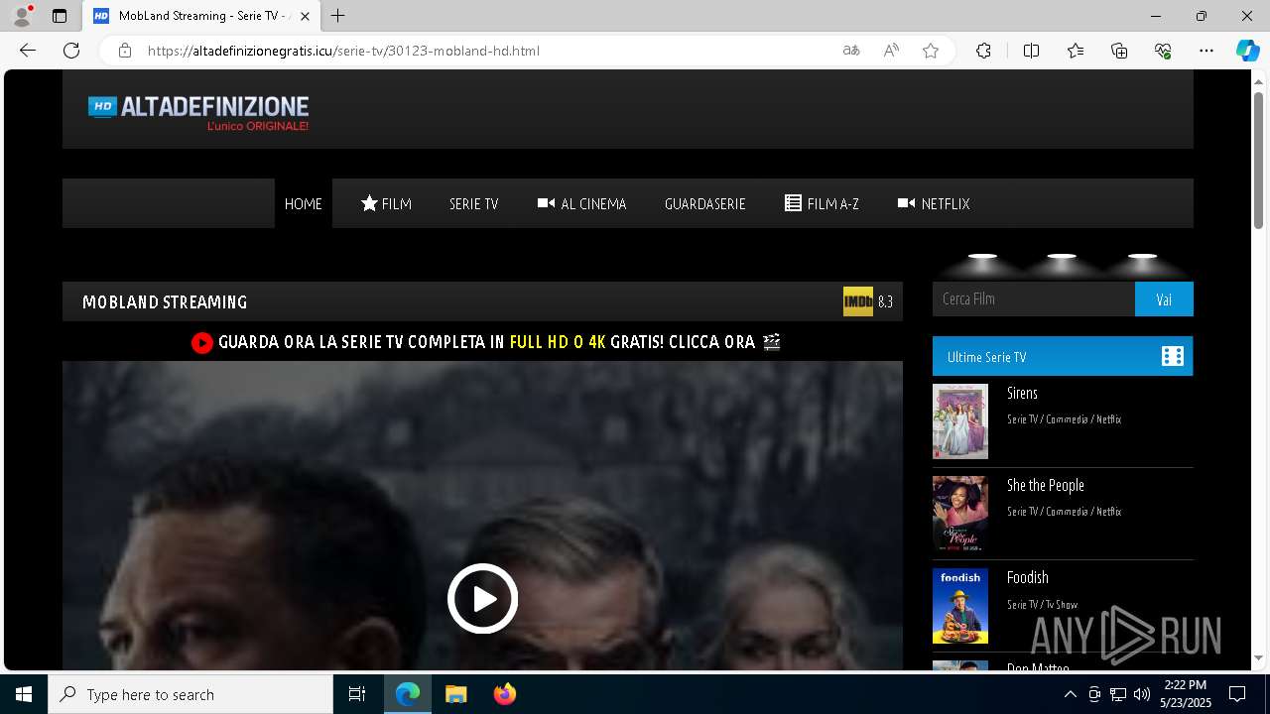Click the IMDb rating badge
This screenshot has width=1270, height=714.
(858, 301)
